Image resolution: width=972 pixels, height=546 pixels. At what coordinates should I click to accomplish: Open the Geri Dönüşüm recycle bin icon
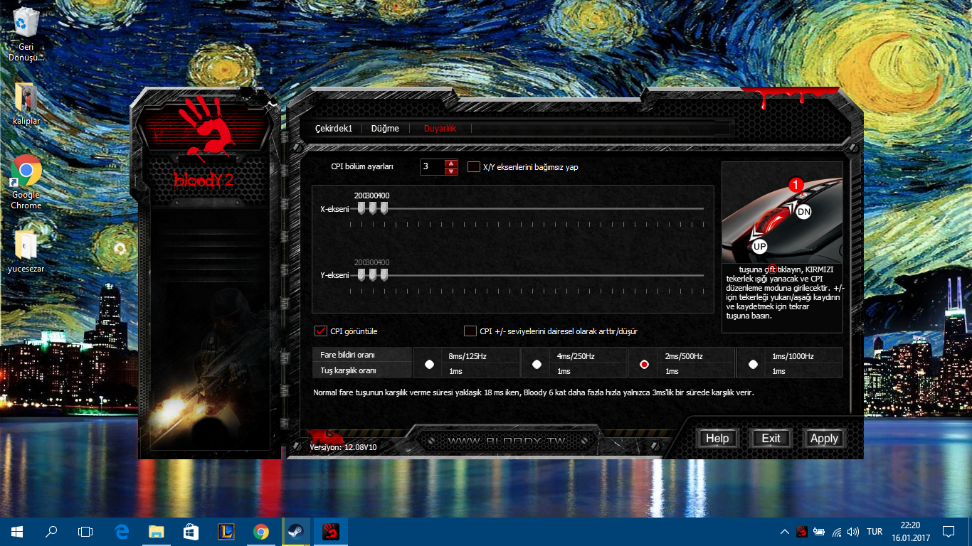pos(26,34)
